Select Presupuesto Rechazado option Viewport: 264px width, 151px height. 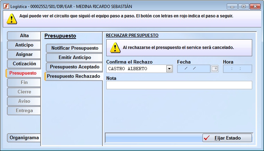coord(74,76)
